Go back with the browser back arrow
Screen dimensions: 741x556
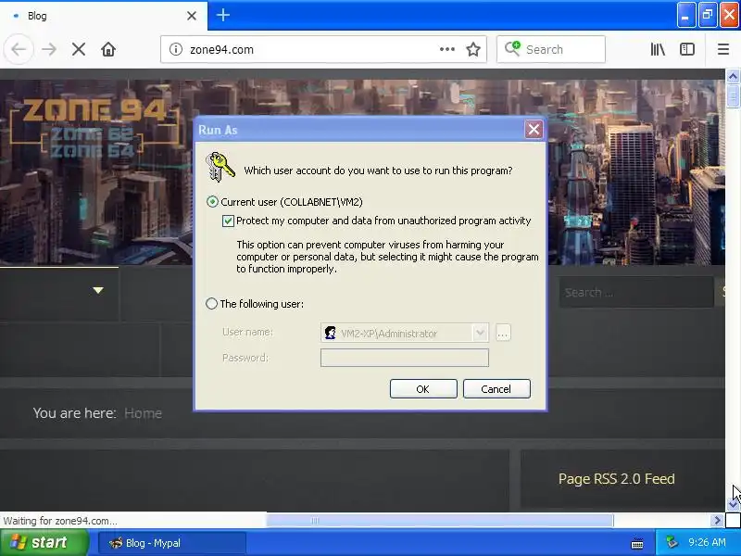tap(19, 49)
